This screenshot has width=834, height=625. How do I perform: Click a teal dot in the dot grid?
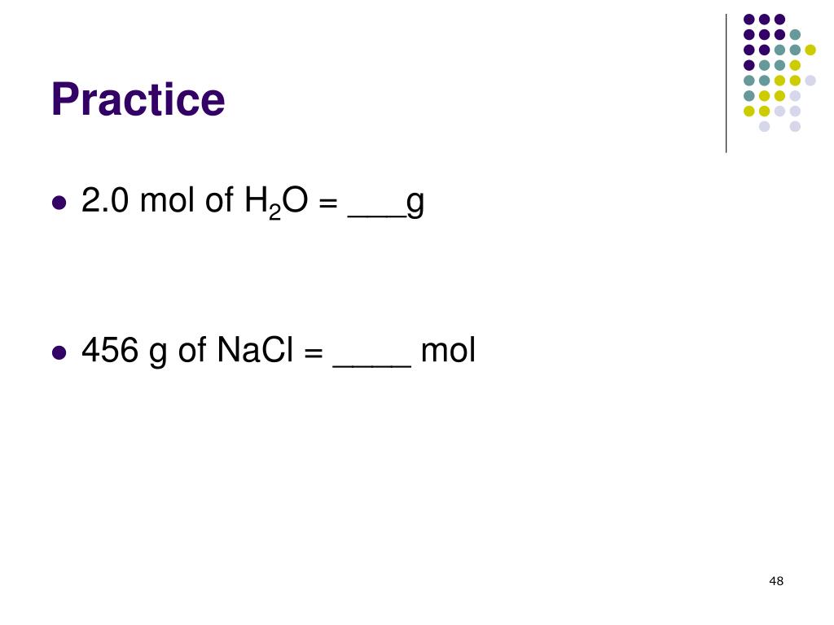tap(795, 35)
